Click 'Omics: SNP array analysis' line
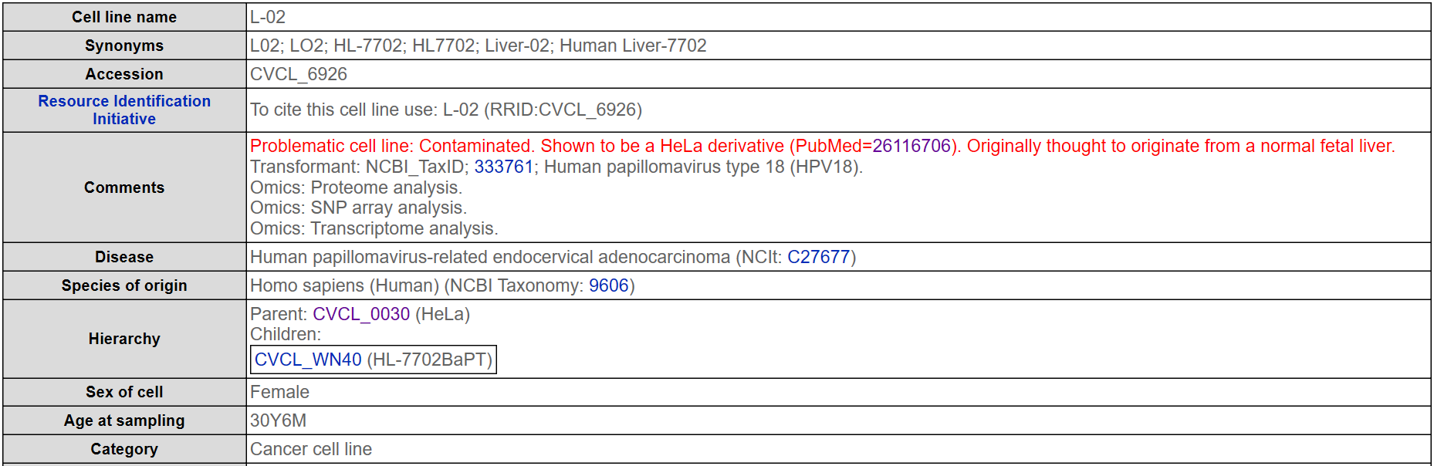The height and width of the screenshot is (466, 1434). pyautogui.click(x=358, y=208)
